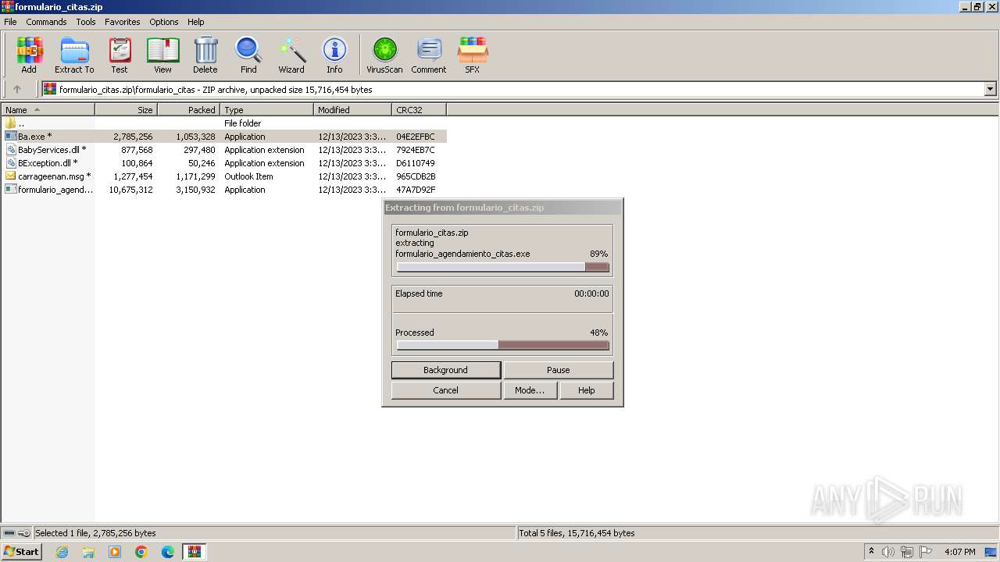Add a Comment to the archive
The image size is (1000, 562).
[x=429, y=55]
